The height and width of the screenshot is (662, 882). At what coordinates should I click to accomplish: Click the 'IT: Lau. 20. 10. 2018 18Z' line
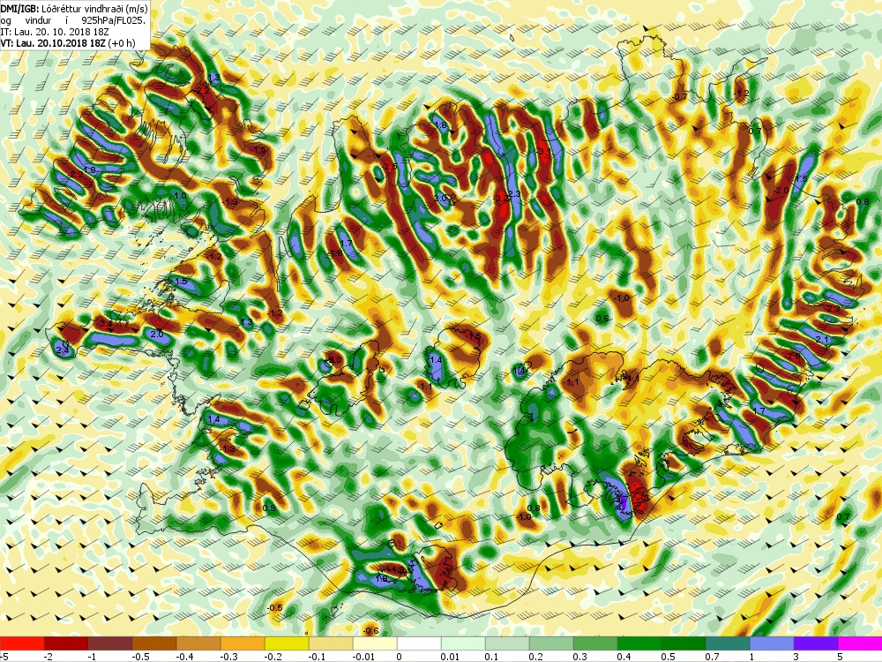[x=53, y=32]
